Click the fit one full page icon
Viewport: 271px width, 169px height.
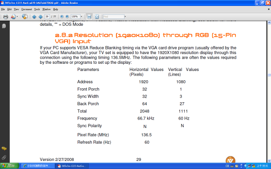click(97, 17)
